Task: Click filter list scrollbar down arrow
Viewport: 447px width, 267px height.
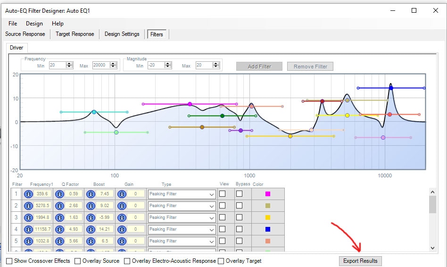Action: coord(432,248)
